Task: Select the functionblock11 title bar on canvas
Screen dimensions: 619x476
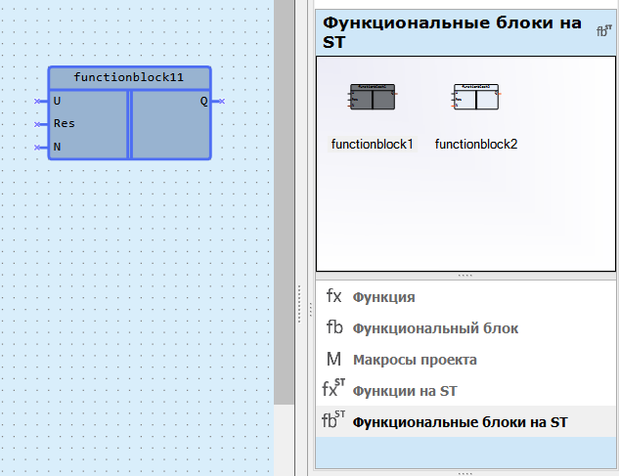Action: pyautogui.click(x=129, y=77)
